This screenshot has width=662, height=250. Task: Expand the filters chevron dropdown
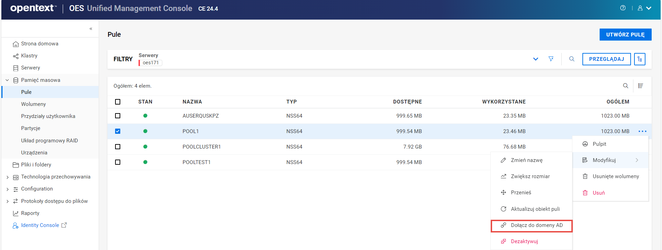click(x=536, y=59)
